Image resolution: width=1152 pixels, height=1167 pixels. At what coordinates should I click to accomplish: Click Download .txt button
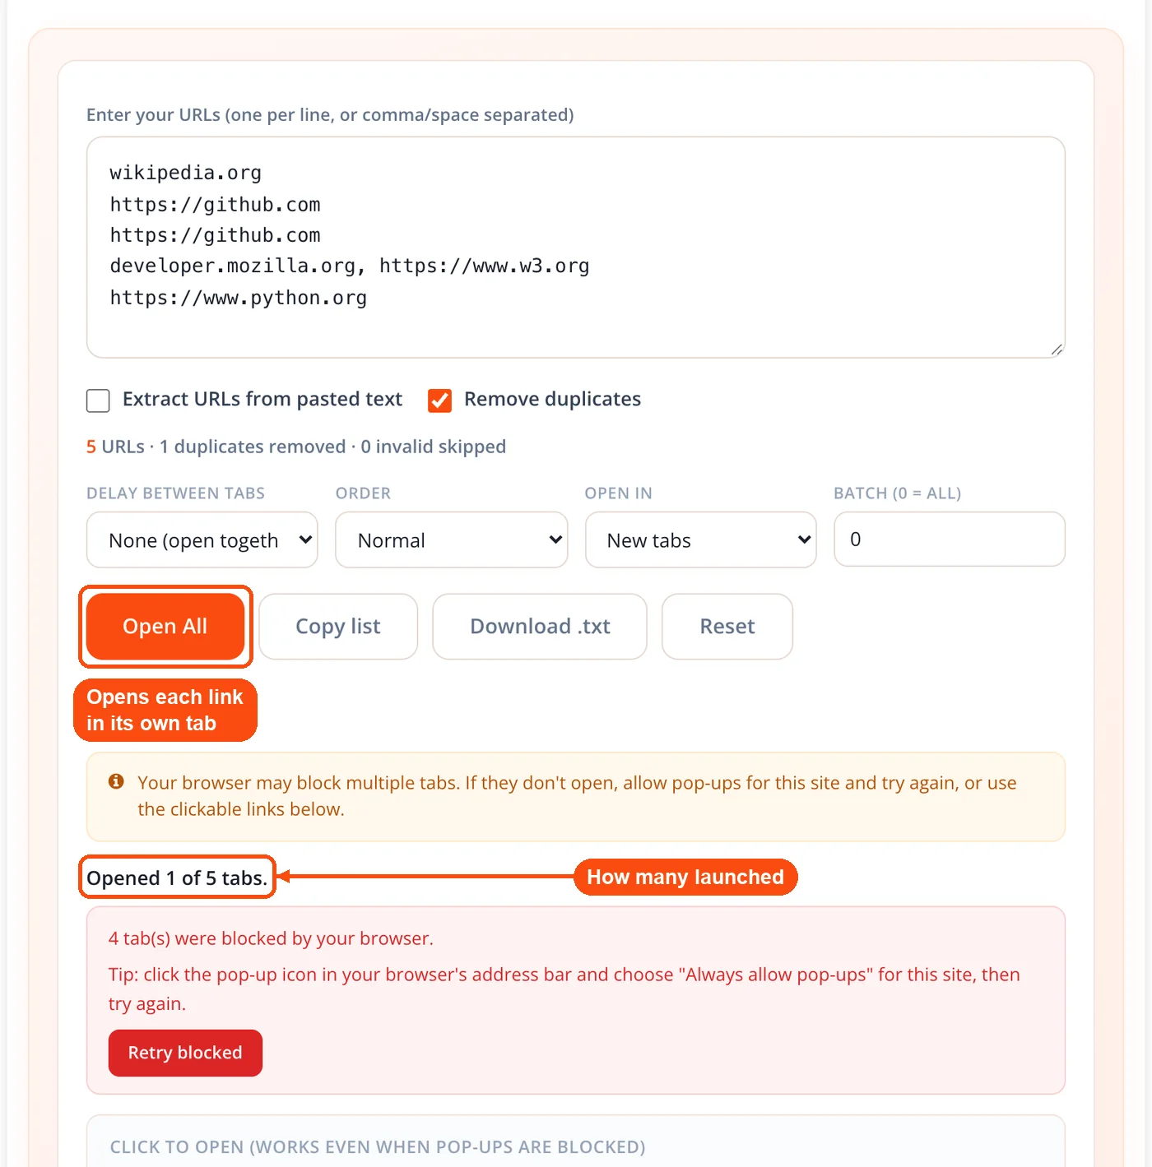point(540,627)
